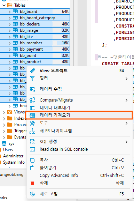
Task: Choose Copy Advanced Info entry
Action: tap(79, 176)
